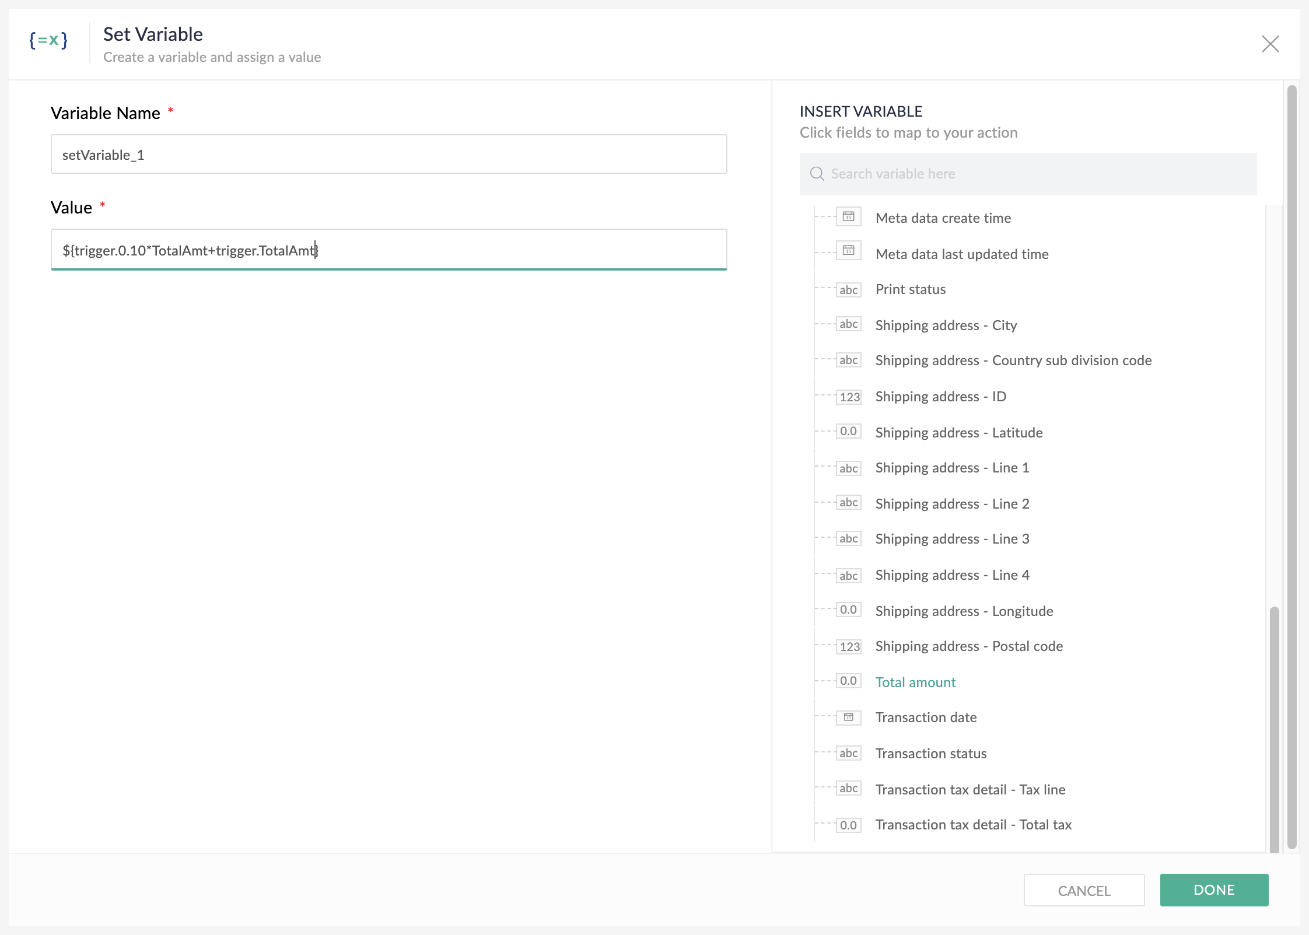Click date icon beside Meta data last updated time
This screenshot has height=935, width=1309.
tap(849, 251)
